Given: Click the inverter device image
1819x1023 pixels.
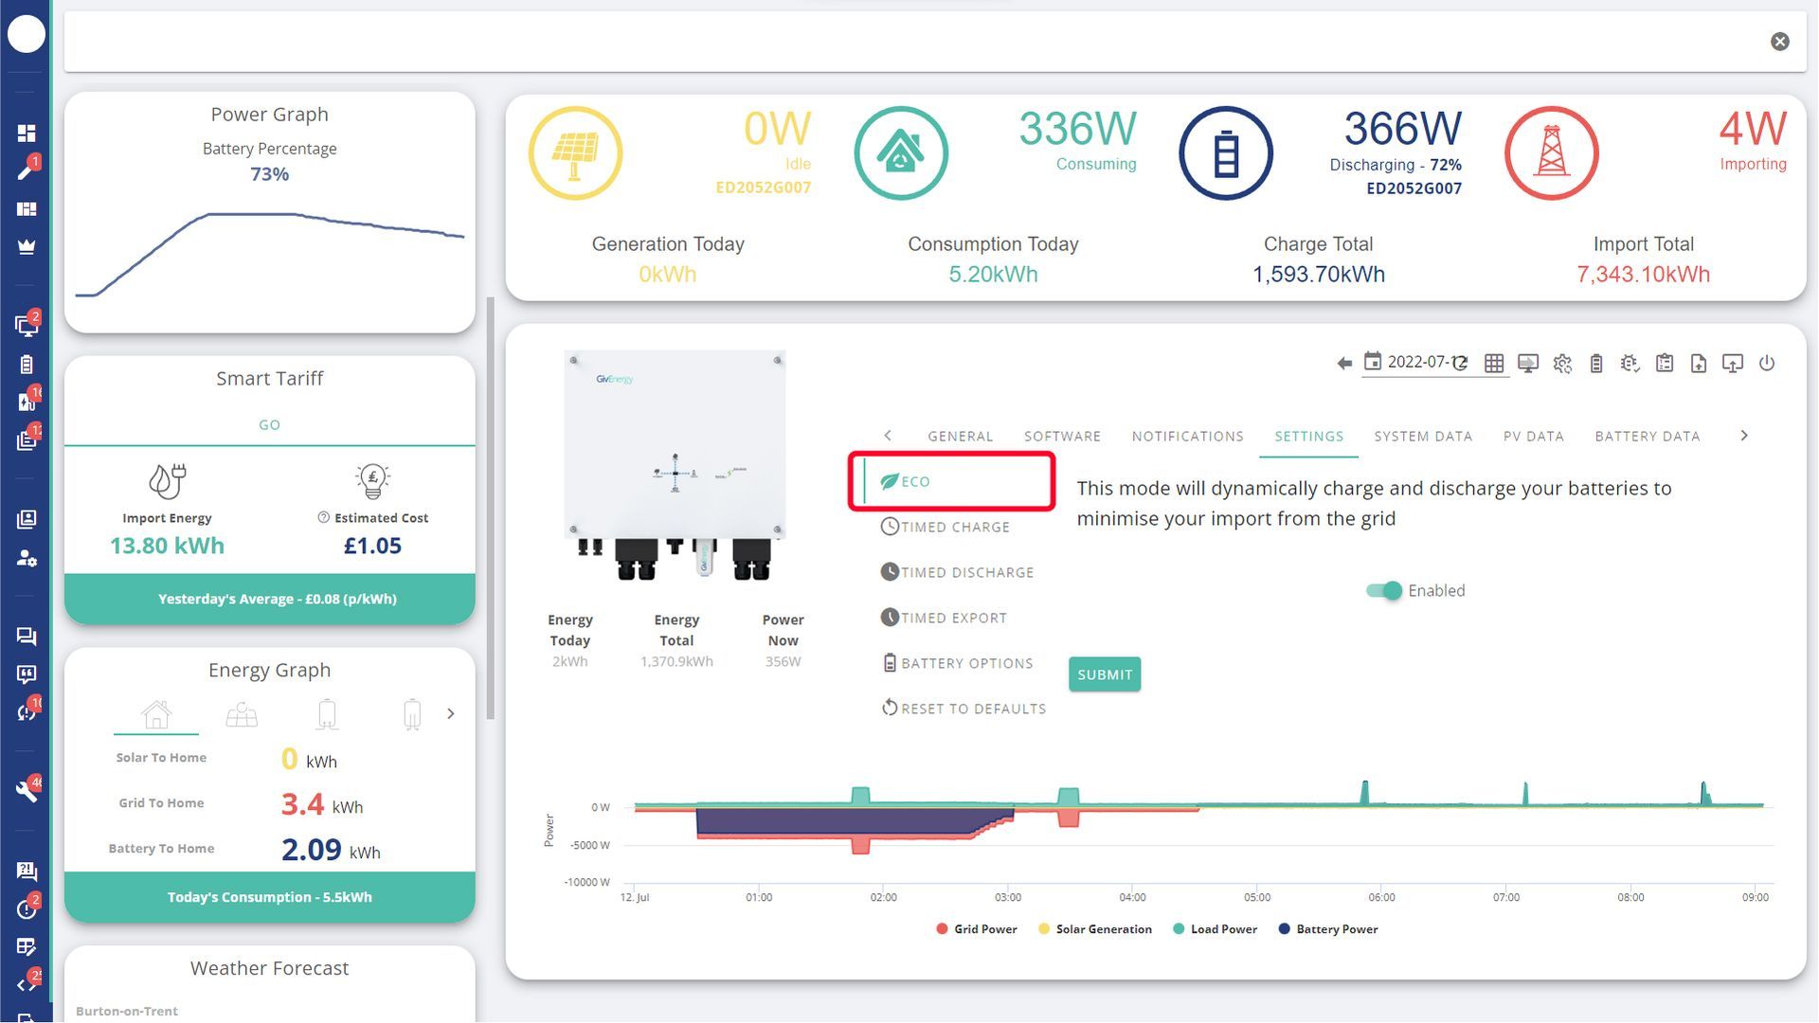Looking at the screenshot, I should click(x=675, y=465).
